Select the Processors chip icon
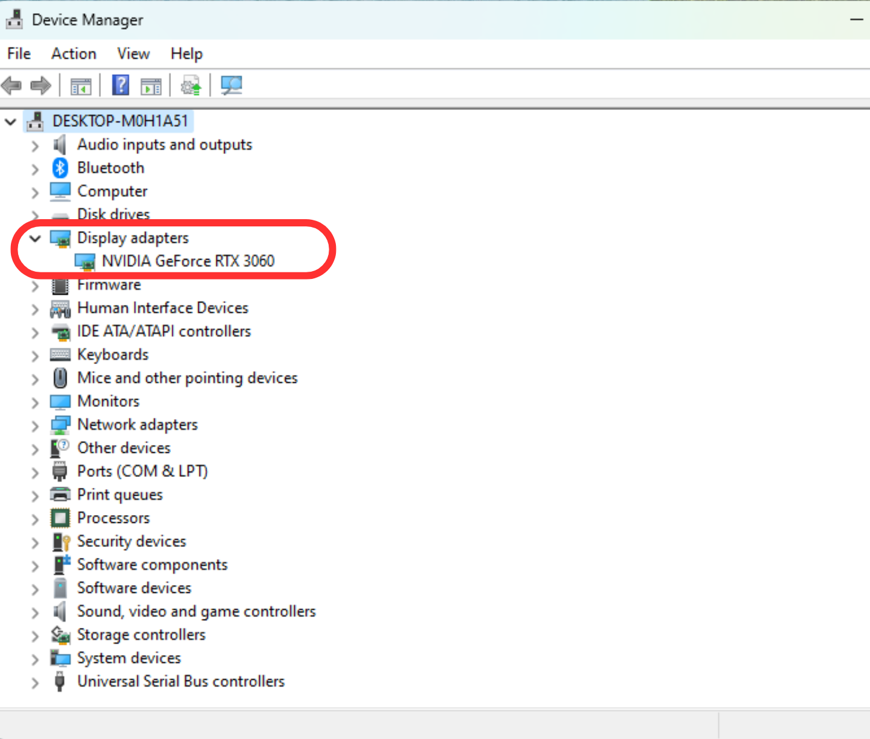Viewport: 870px width, 739px height. (x=60, y=518)
